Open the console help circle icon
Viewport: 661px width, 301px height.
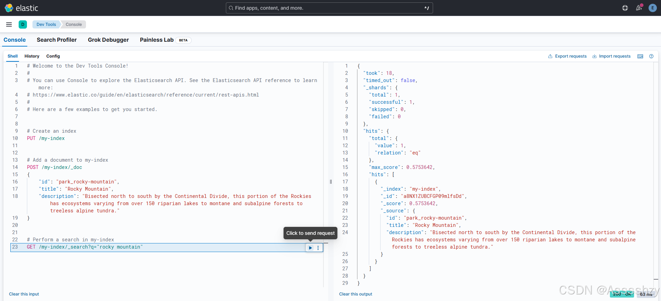point(651,56)
